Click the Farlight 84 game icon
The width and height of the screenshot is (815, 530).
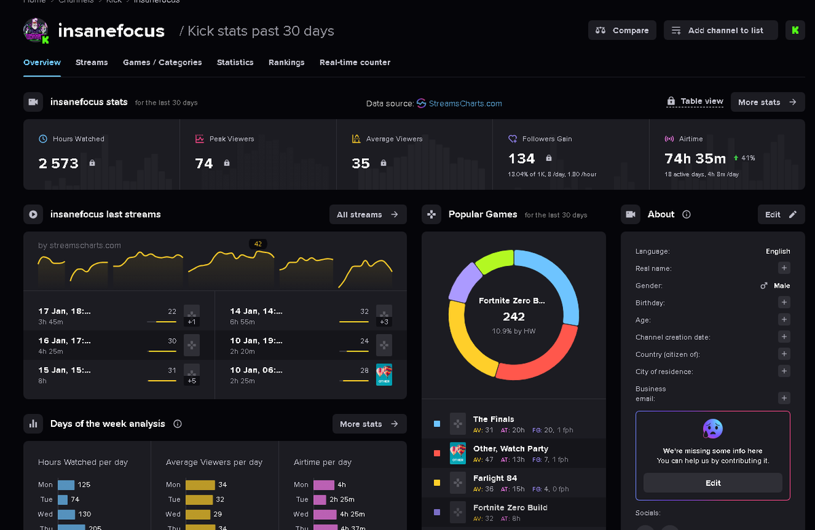[x=458, y=483]
